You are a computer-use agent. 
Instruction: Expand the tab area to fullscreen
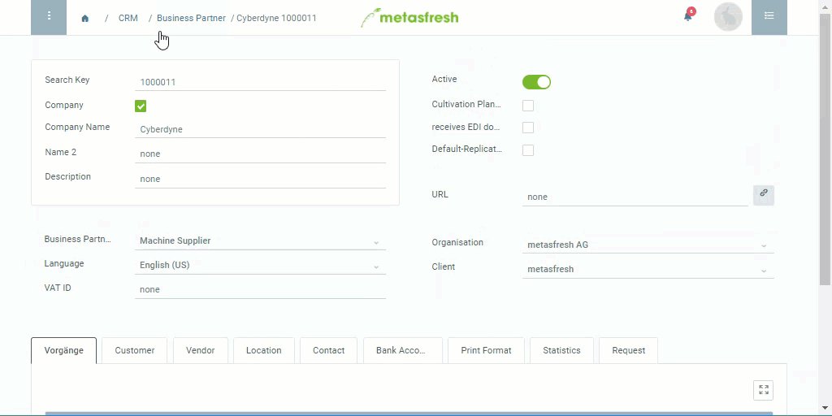764,390
